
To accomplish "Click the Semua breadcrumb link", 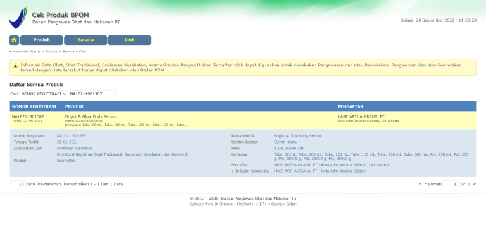I will click(68, 51).
